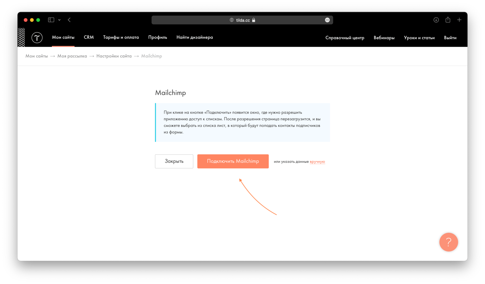The height and width of the screenshot is (284, 485).
Task: Click the Закрыть button
Action: click(x=174, y=161)
